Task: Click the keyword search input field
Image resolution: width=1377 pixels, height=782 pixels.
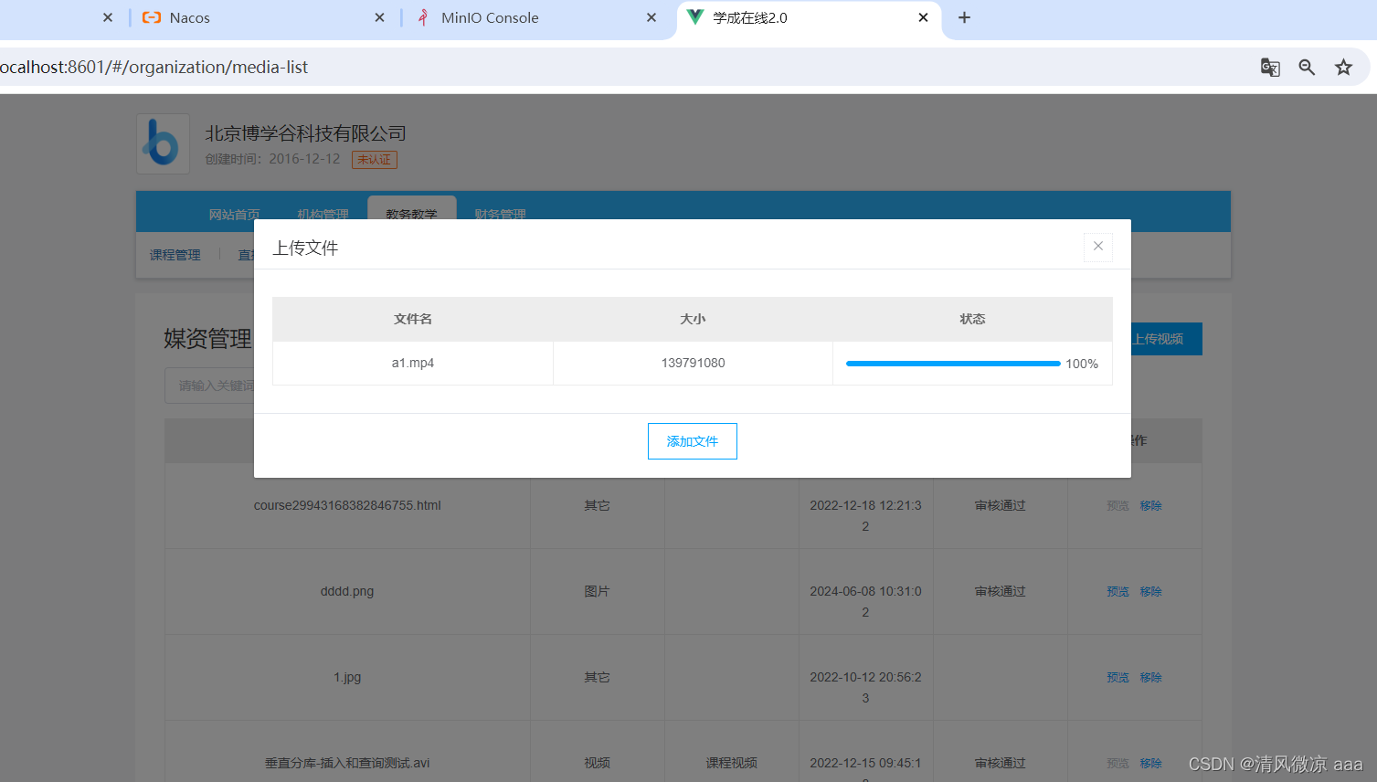Action: 210,386
